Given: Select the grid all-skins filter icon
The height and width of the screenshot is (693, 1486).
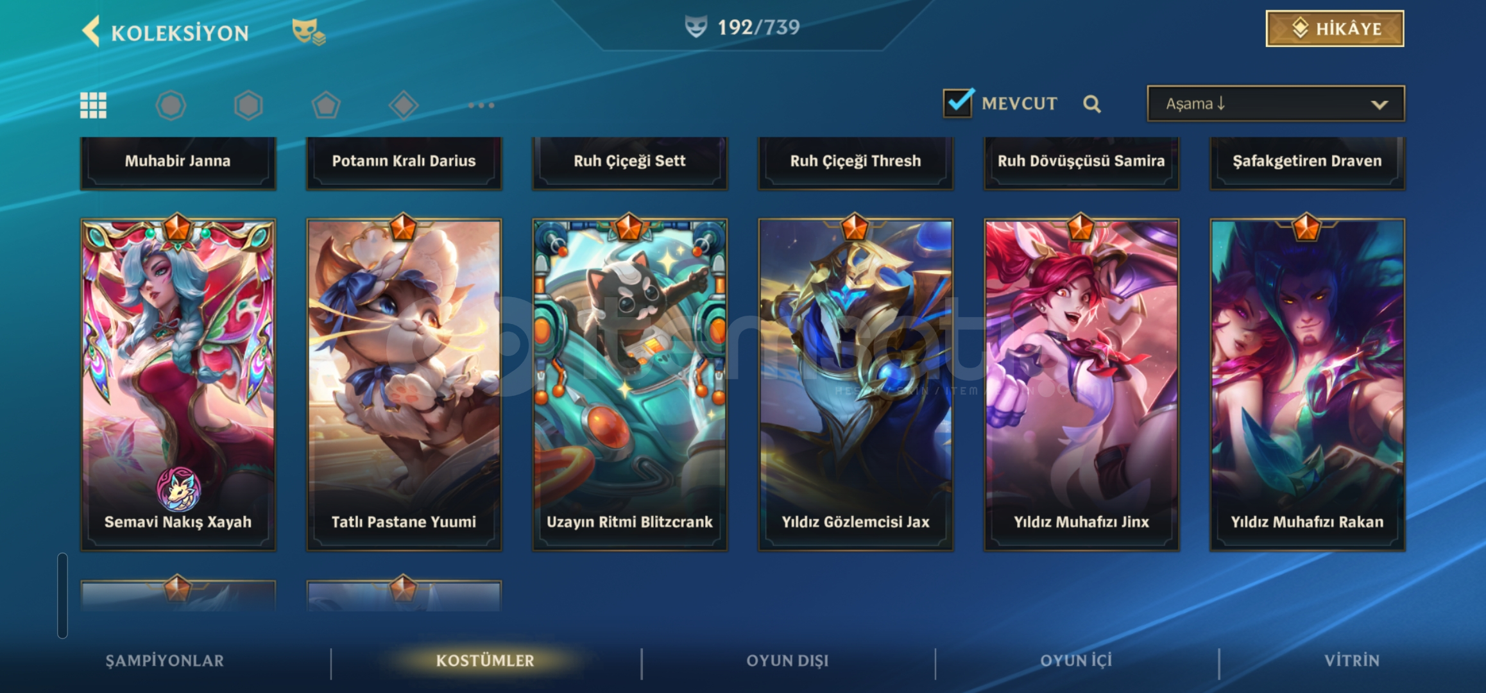Looking at the screenshot, I should pyautogui.click(x=93, y=105).
